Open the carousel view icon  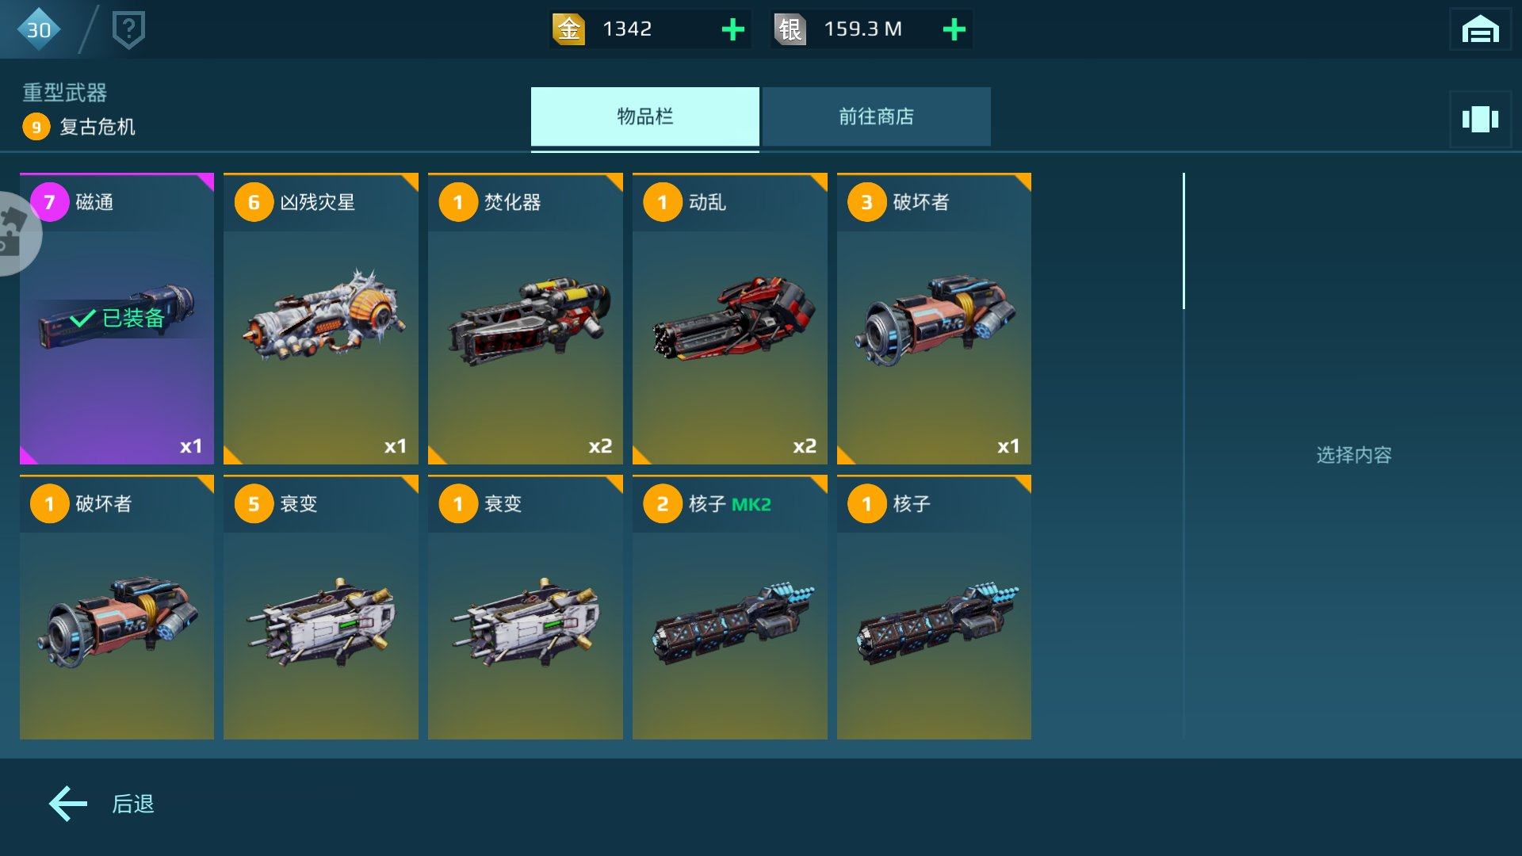point(1480,120)
